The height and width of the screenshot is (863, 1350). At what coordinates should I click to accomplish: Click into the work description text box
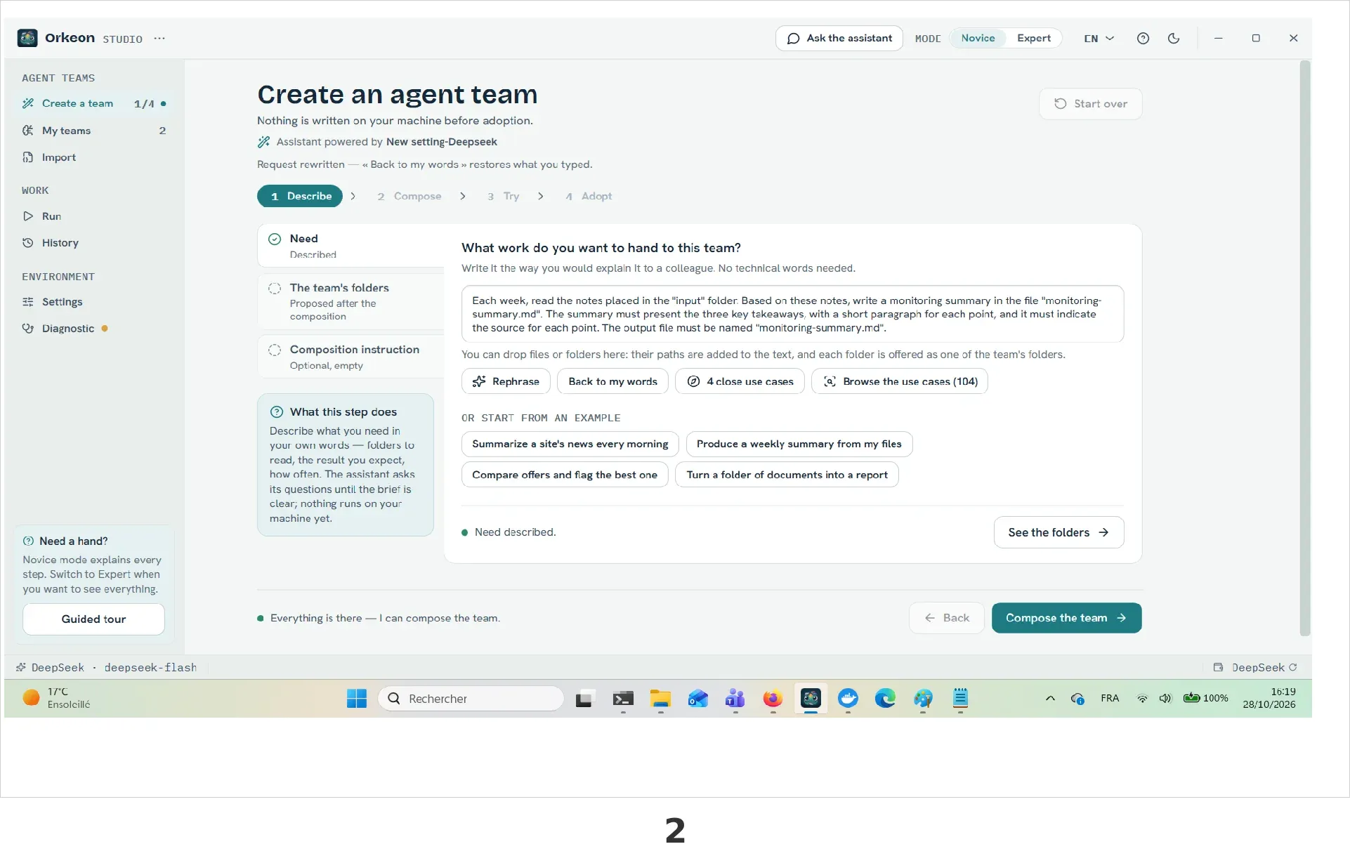pyautogui.click(x=792, y=314)
